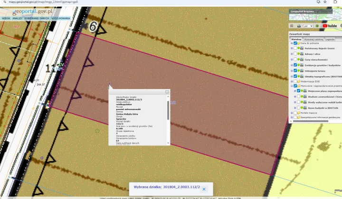Enable the Modernizacja EGiB group checkbox
This screenshot has height=199, width=342.
tap(295, 81)
